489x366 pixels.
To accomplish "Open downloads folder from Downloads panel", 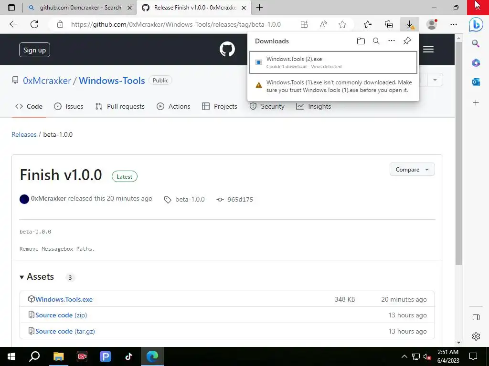I will coord(361,41).
